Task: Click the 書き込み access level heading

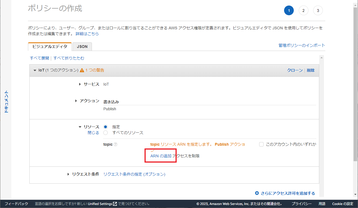Action: point(111,102)
